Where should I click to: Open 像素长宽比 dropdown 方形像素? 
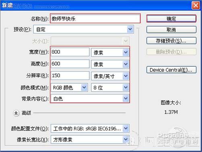coord(90,140)
